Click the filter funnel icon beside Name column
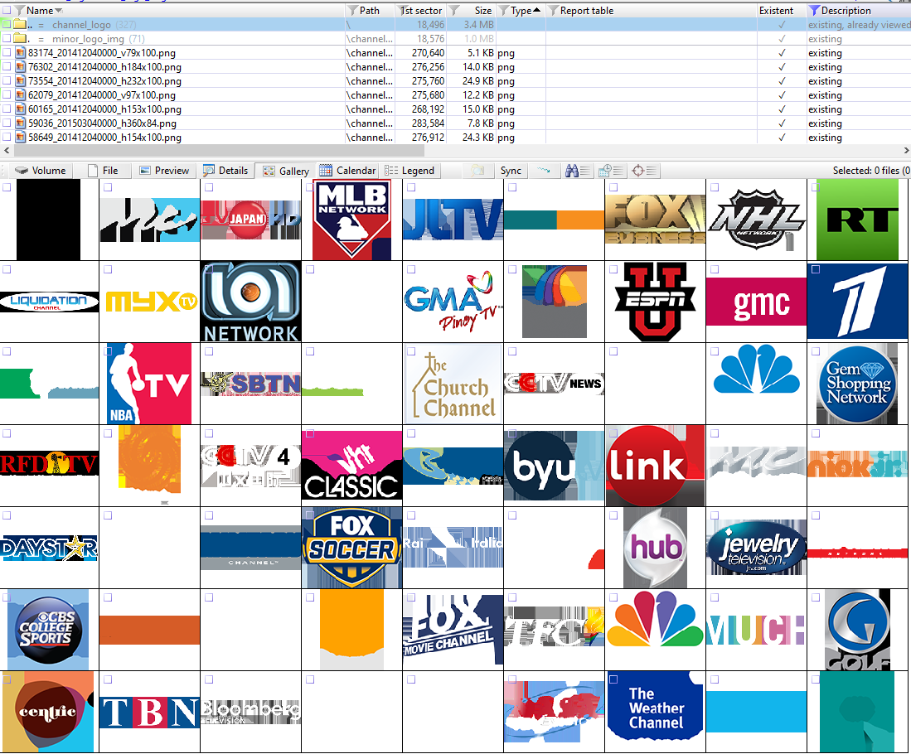Viewport: 911px width, 754px height. tap(19, 11)
